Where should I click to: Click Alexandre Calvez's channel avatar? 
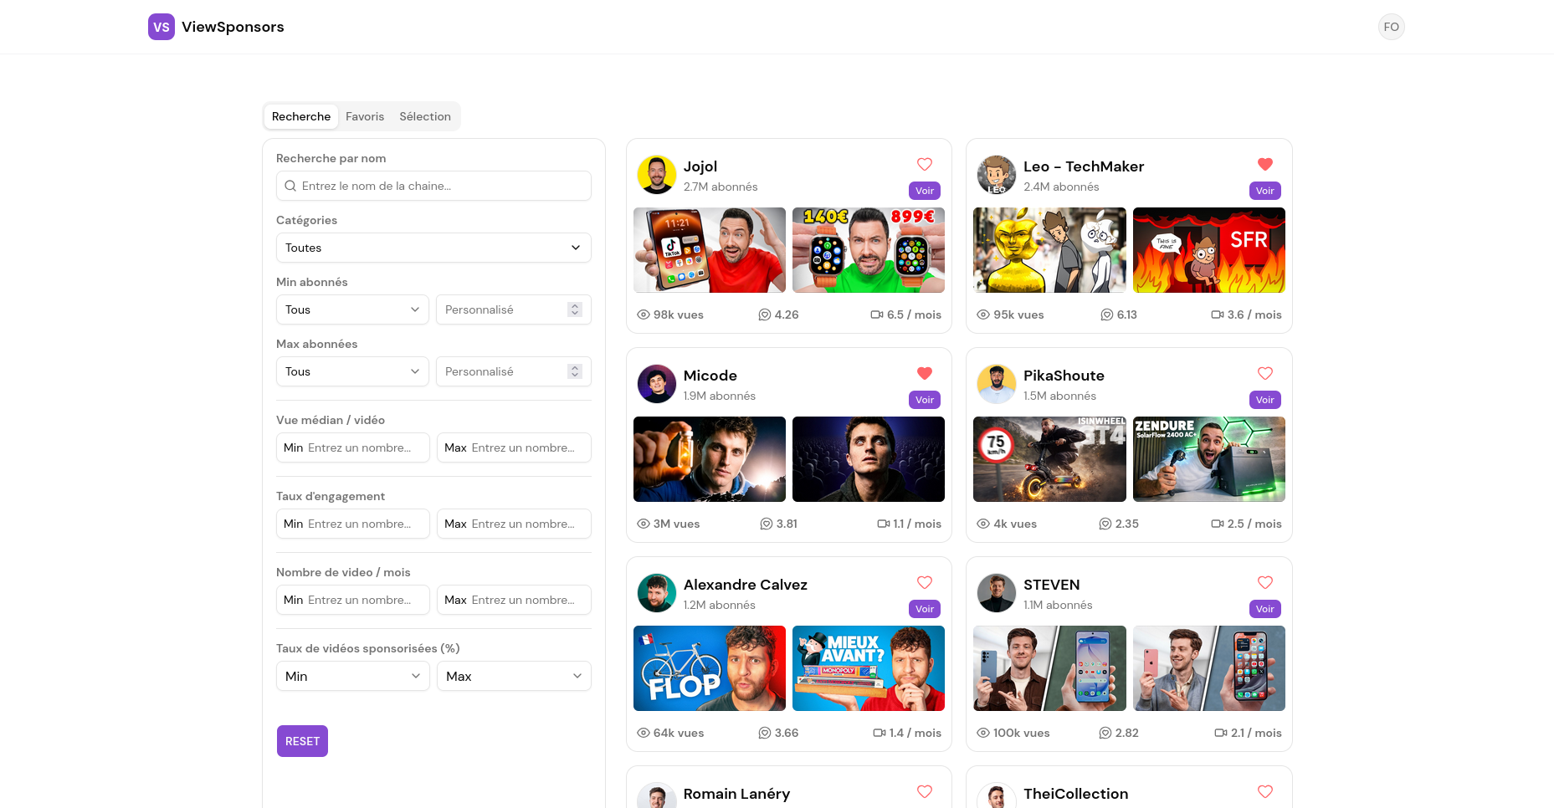[656, 593]
